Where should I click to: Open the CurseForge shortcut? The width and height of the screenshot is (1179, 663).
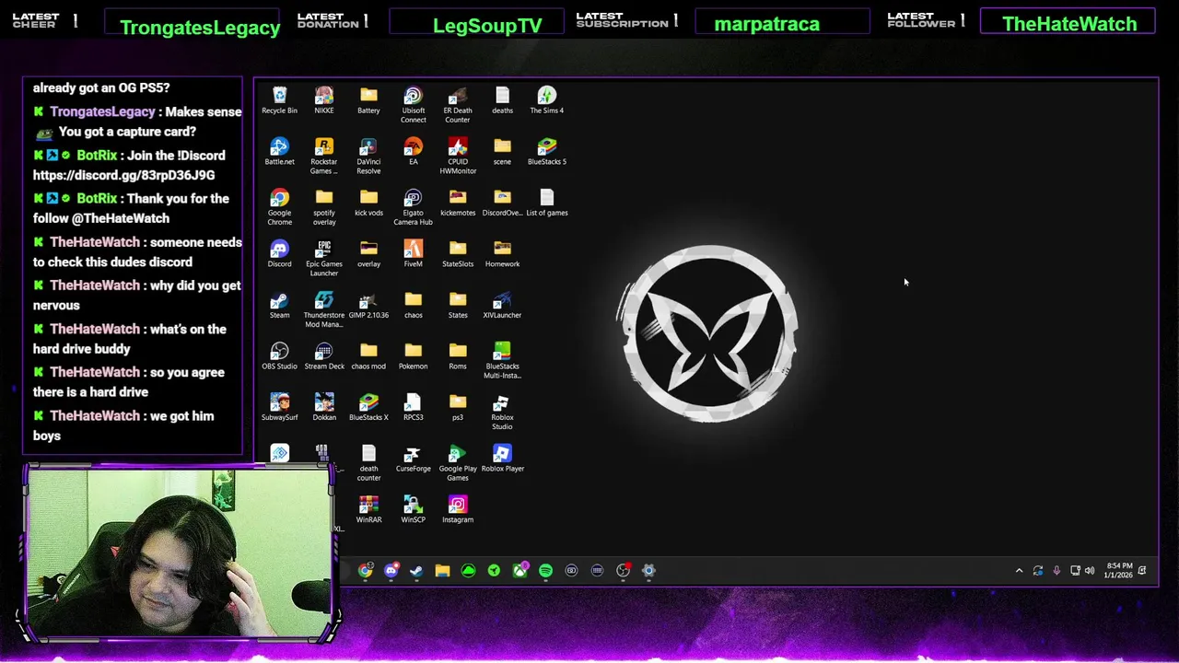(413, 459)
